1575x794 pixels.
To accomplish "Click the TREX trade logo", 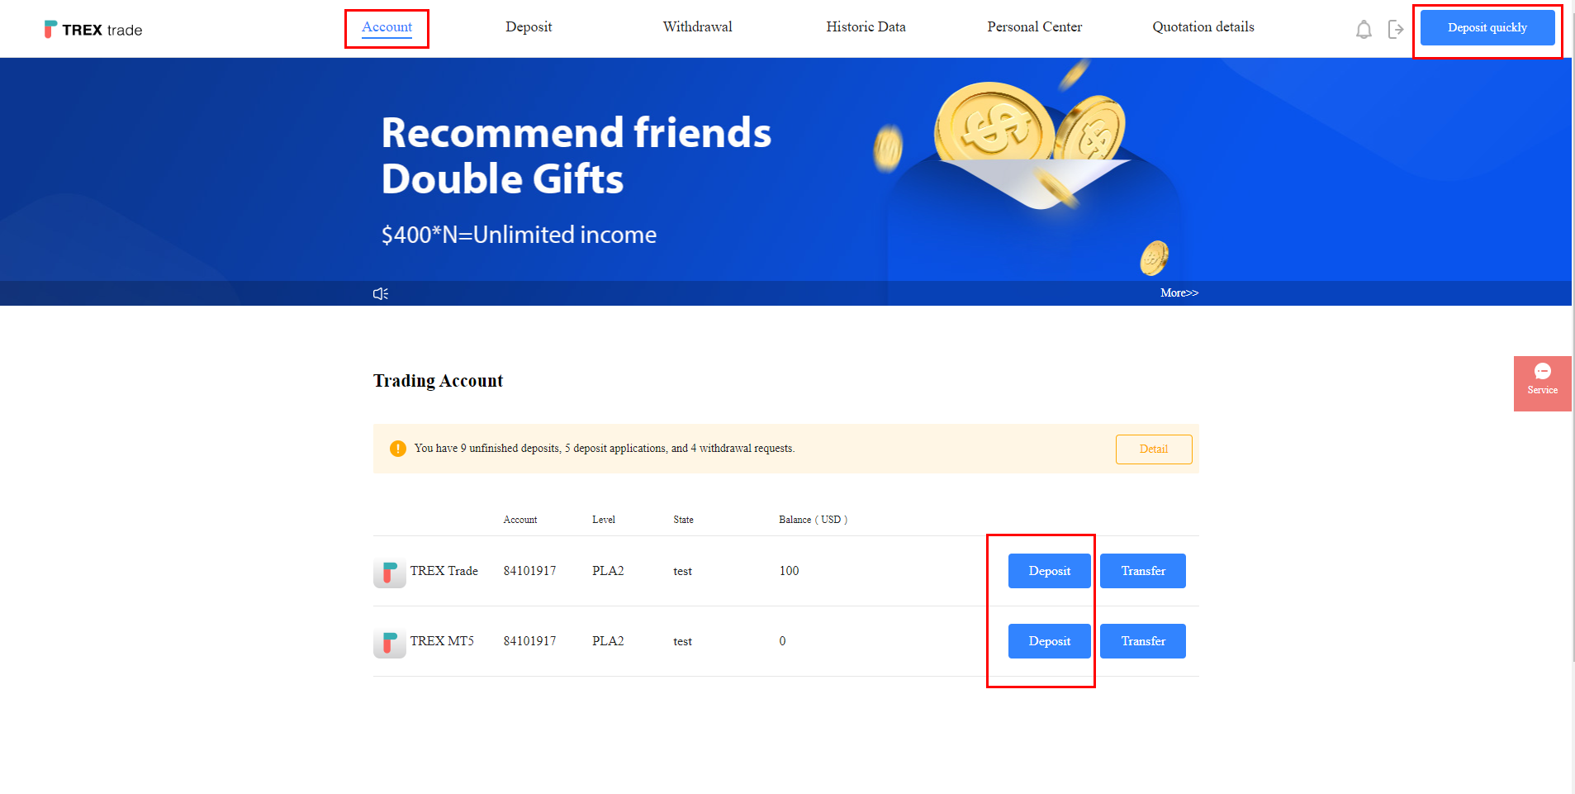I will [93, 30].
